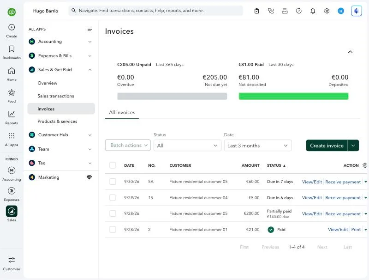
Task: Open more actions arrow for paid invoice 2
Action: (x=365, y=230)
